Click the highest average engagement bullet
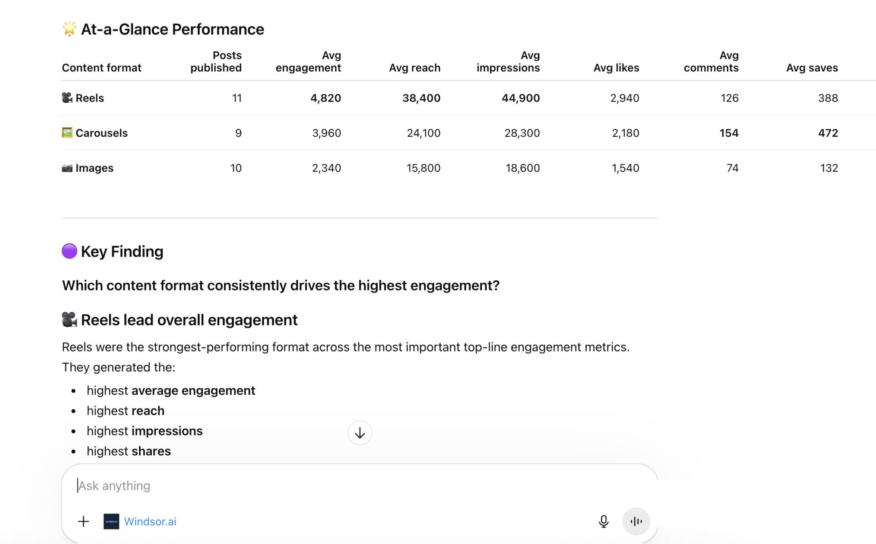 point(171,390)
